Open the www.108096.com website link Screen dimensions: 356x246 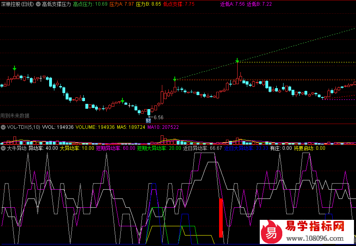(x=315, y=238)
